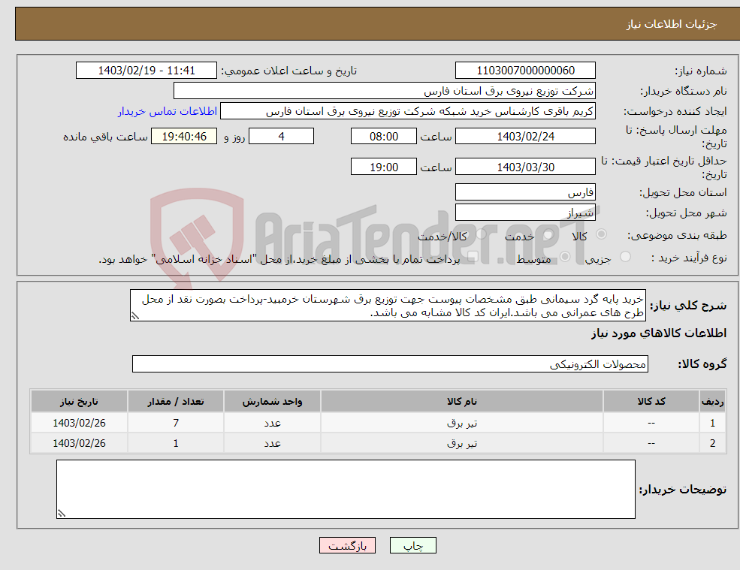This screenshot has width=740, height=570.
Task: Click unit عدد in row 1
Action: tap(272, 424)
